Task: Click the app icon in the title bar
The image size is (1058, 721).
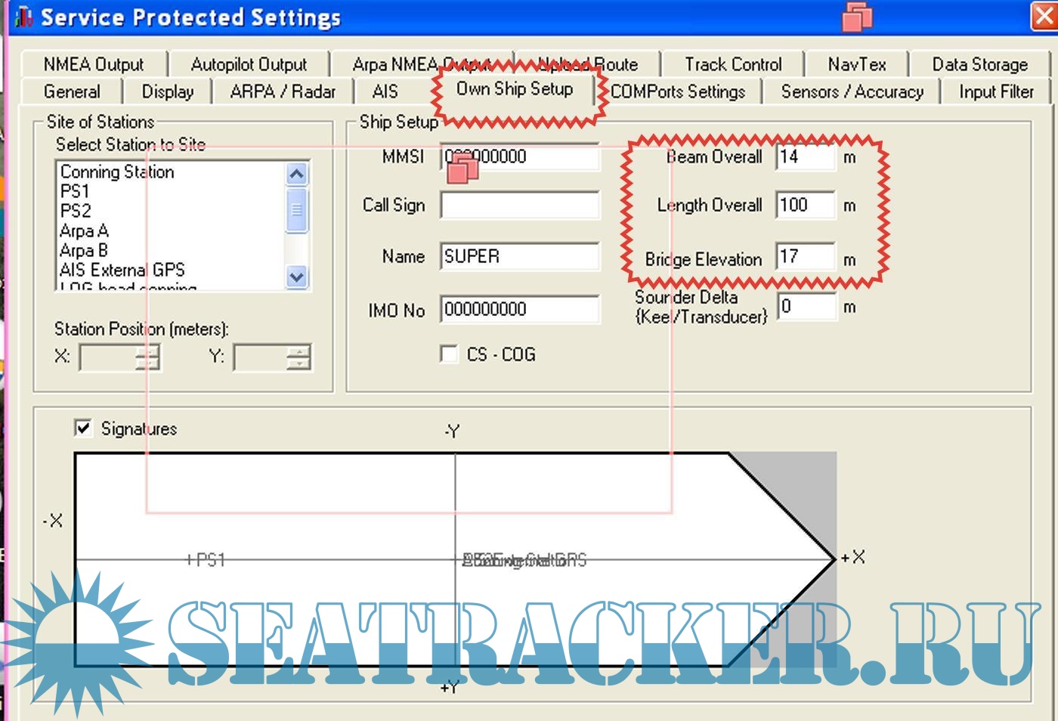Action: coord(23,17)
